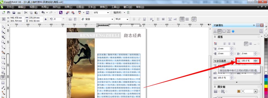Screen dimensions: 268x98
Task: Cut selection with the scissors icon
Action: point(26,13)
